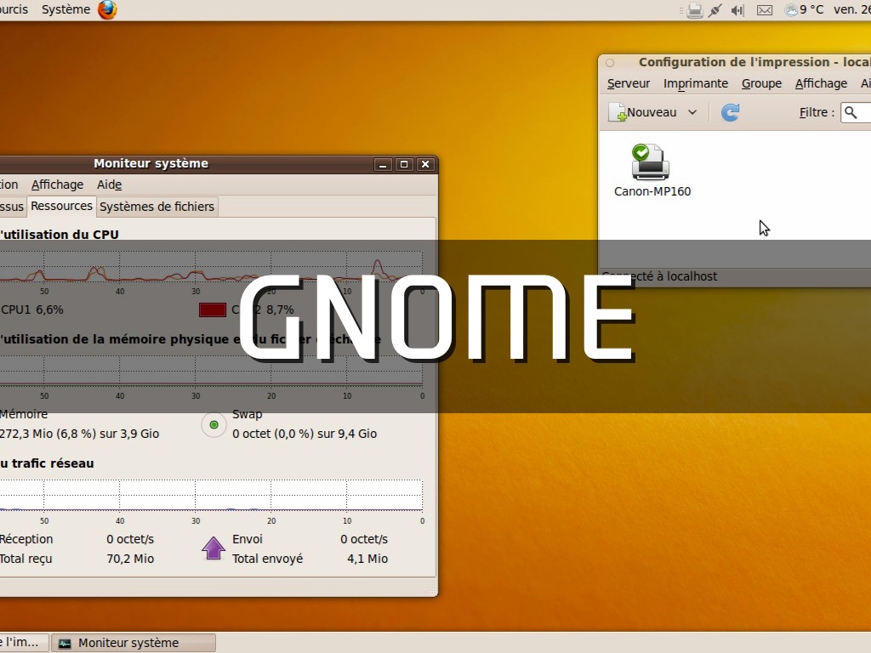Click the green Swap color indicator
Viewport: 871px width, 653px height.
[x=213, y=424]
